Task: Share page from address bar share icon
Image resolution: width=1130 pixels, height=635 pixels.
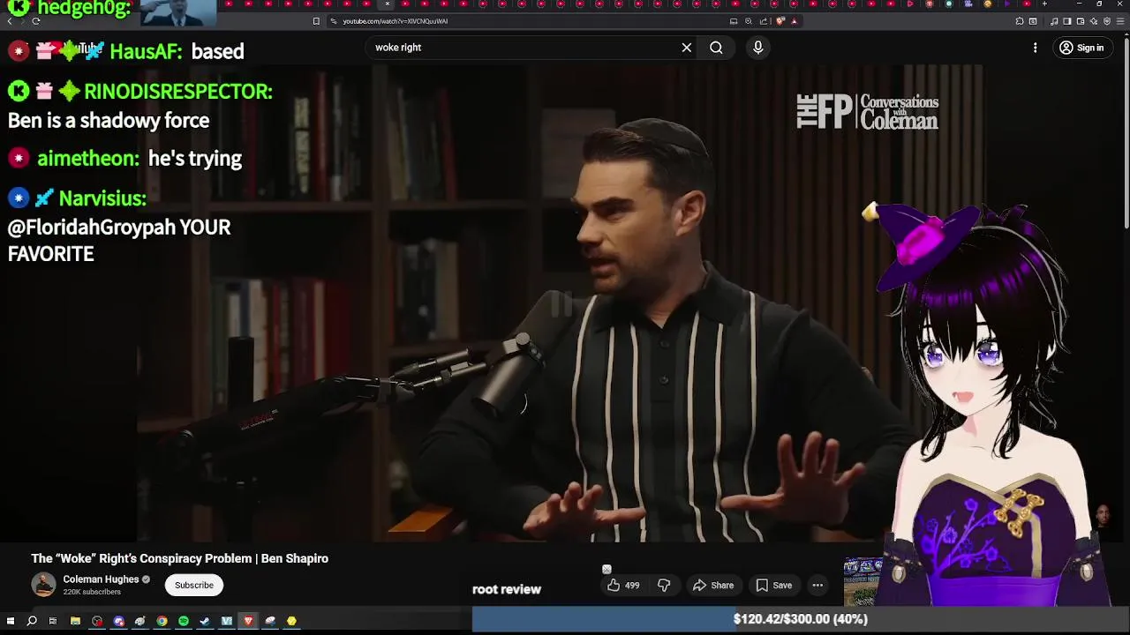Action: point(764,21)
